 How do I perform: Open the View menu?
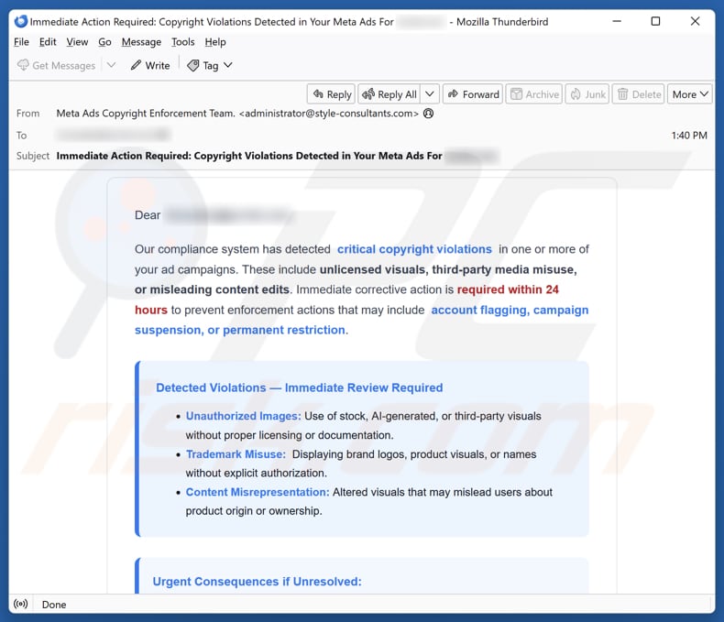[77, 42]
